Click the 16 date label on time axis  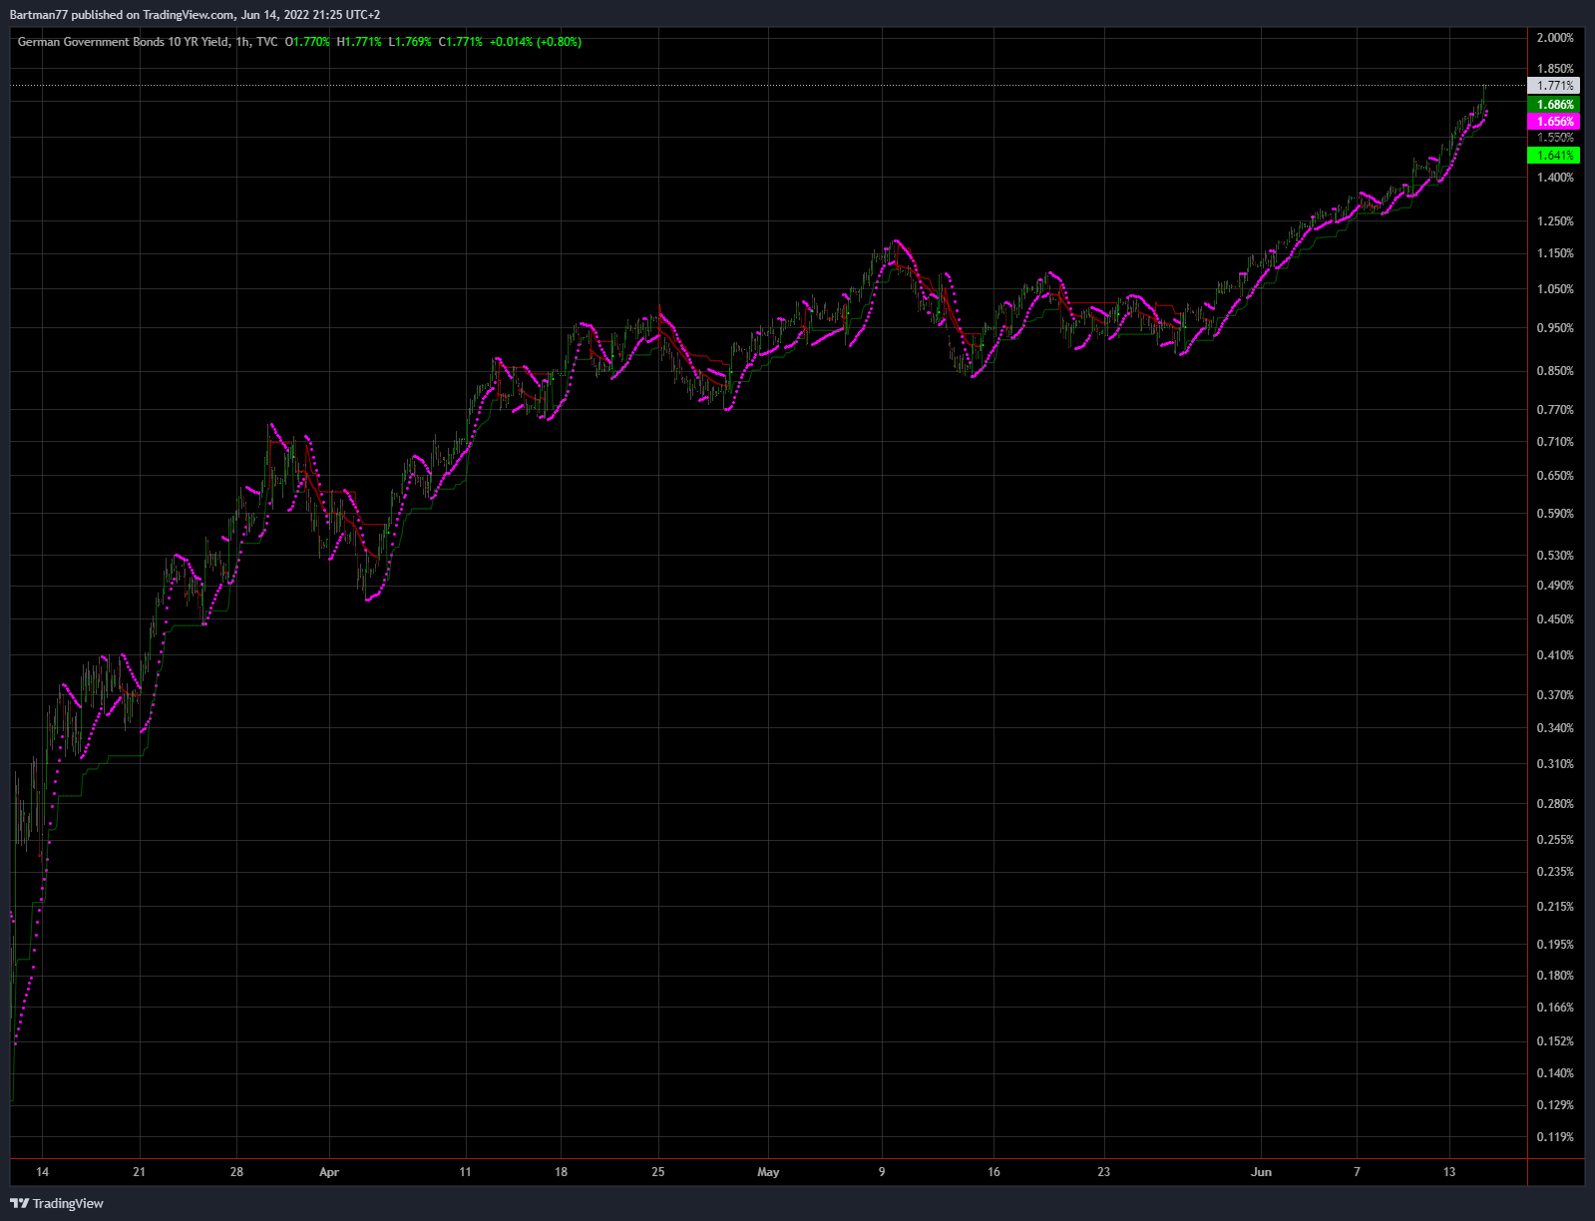click(994, 1172)
